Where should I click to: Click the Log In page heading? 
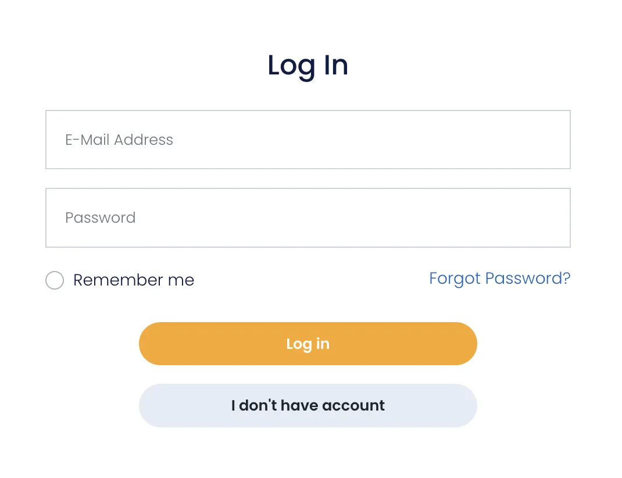[x=308, y=65]
